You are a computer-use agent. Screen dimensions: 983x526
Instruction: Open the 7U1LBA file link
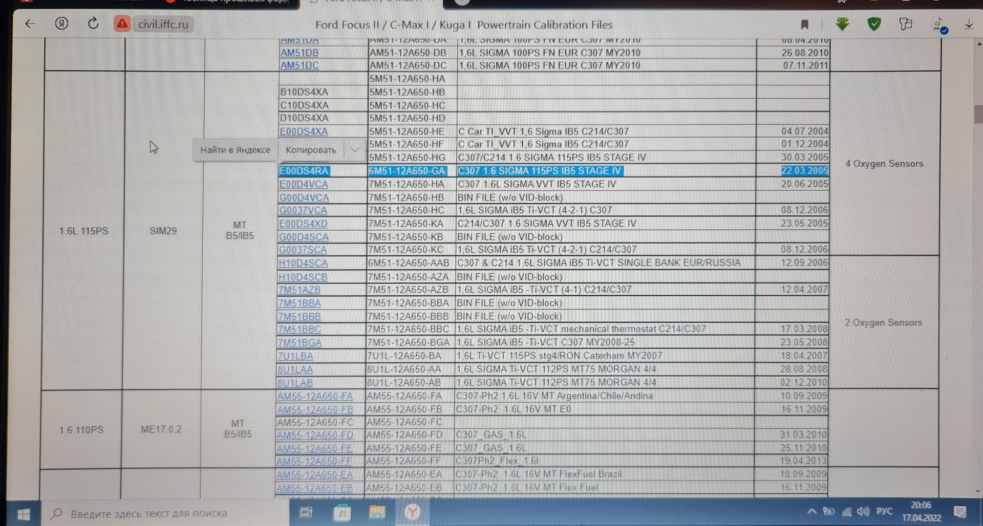(x=295, y=356)
